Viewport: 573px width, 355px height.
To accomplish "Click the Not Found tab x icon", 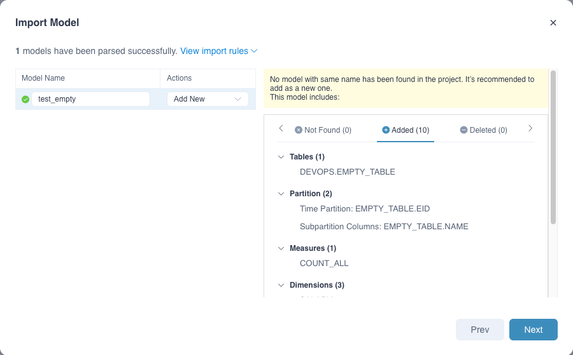I will pyautogui.click(x=298, y=130).
